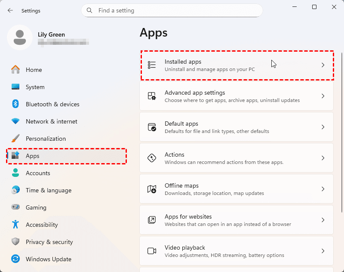Expand Installed apps using its chevron
Viewport: 344px width, 272px height.
[323, 65]
